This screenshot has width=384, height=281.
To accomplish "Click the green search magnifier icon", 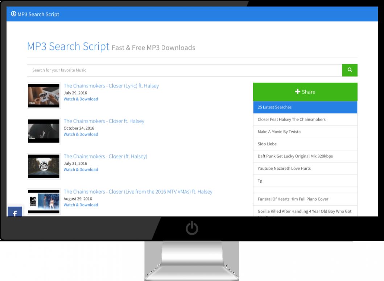I will (349, 70).
